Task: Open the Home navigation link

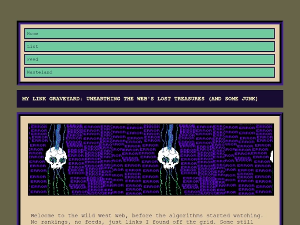Action: pyautogui.click(x=149, y=33)
